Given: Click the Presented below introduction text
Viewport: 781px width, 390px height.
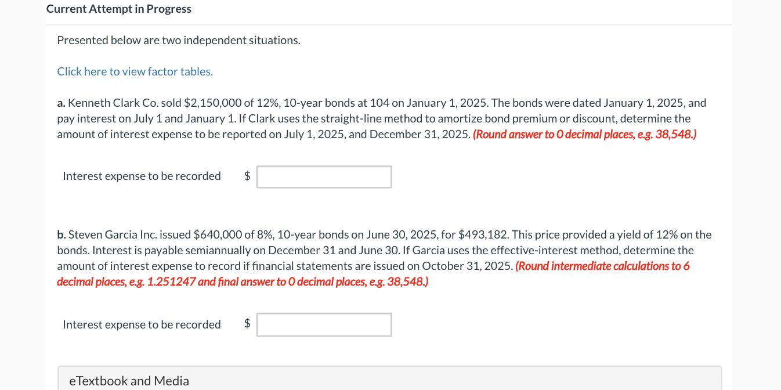Looking at the screenshot, I should click(178, 39).
